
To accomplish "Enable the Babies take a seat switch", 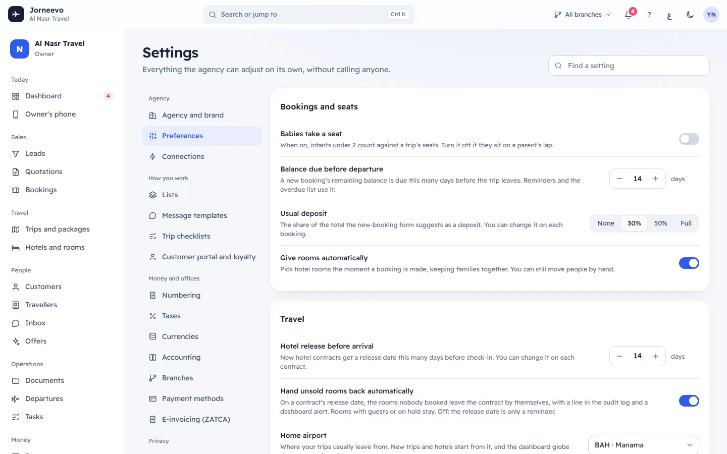I will point(689,139).
